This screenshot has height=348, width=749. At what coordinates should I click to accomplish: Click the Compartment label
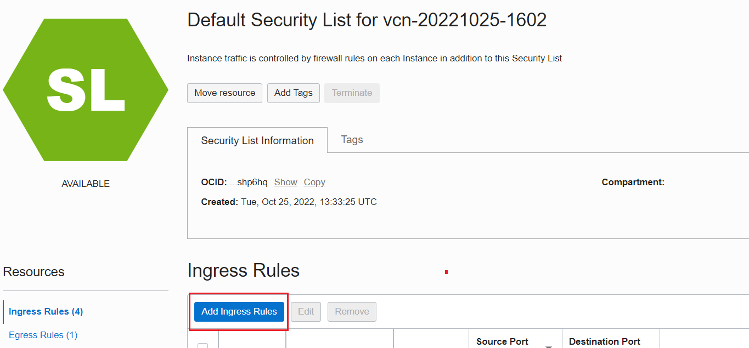point(632,181)
